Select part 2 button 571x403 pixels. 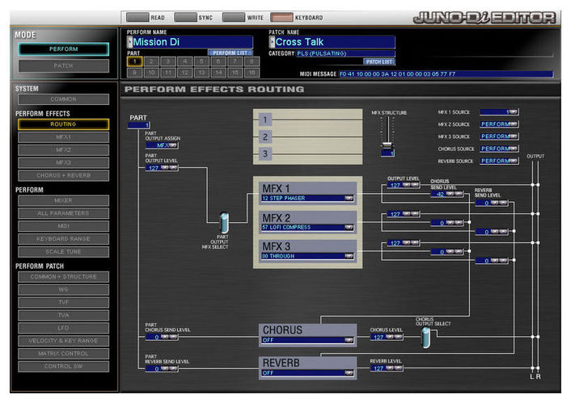pyautogui.click(x=151, y=61)
